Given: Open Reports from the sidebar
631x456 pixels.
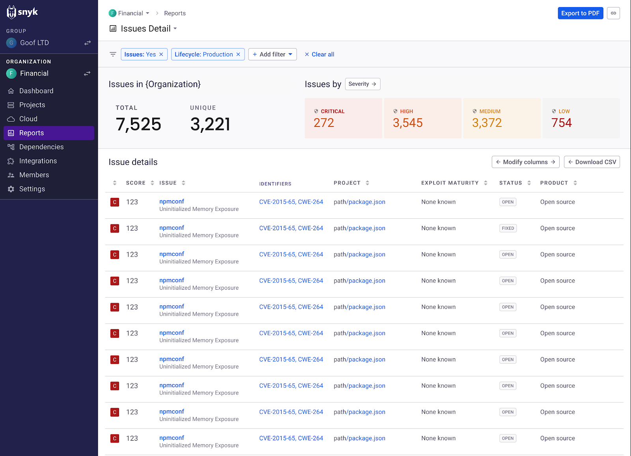Looking at the screenshot, I should click(49, 133).
